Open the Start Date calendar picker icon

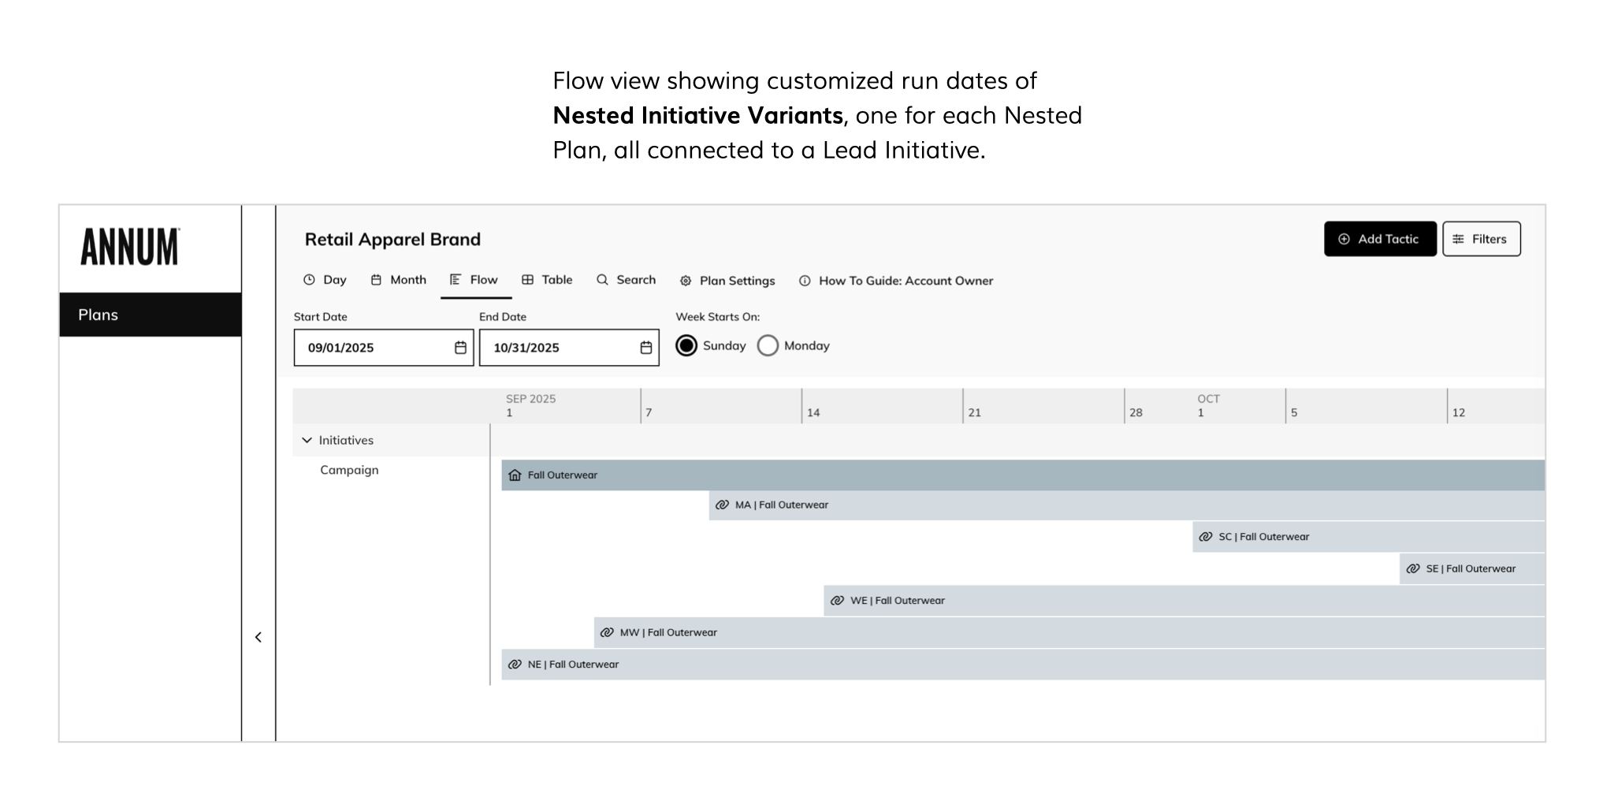(x=460, y=348)
